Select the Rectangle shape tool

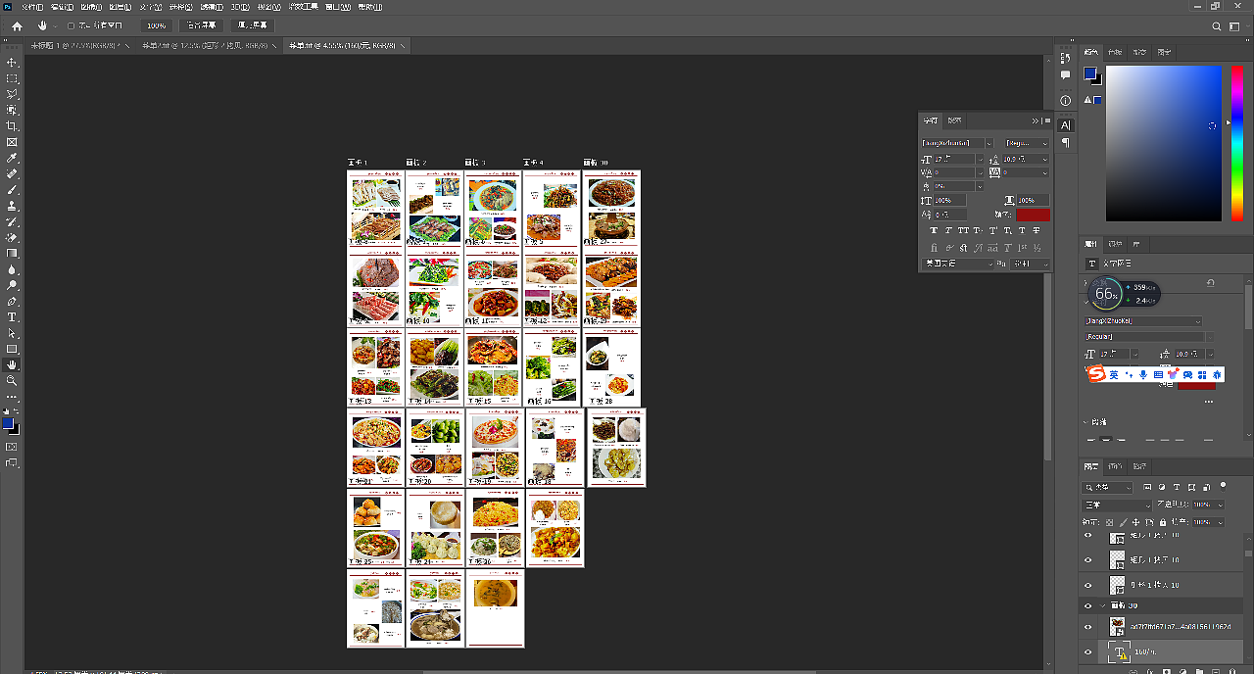pyautogui.click(x=12, y=349)
